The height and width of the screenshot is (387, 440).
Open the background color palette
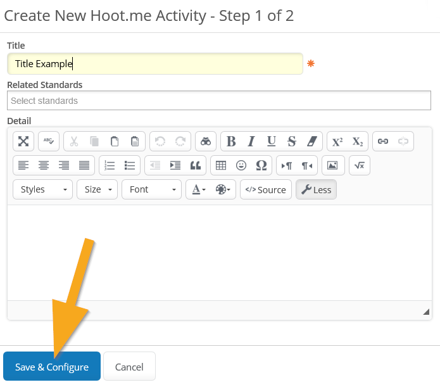pyautogui.click(x=223, y=189)
